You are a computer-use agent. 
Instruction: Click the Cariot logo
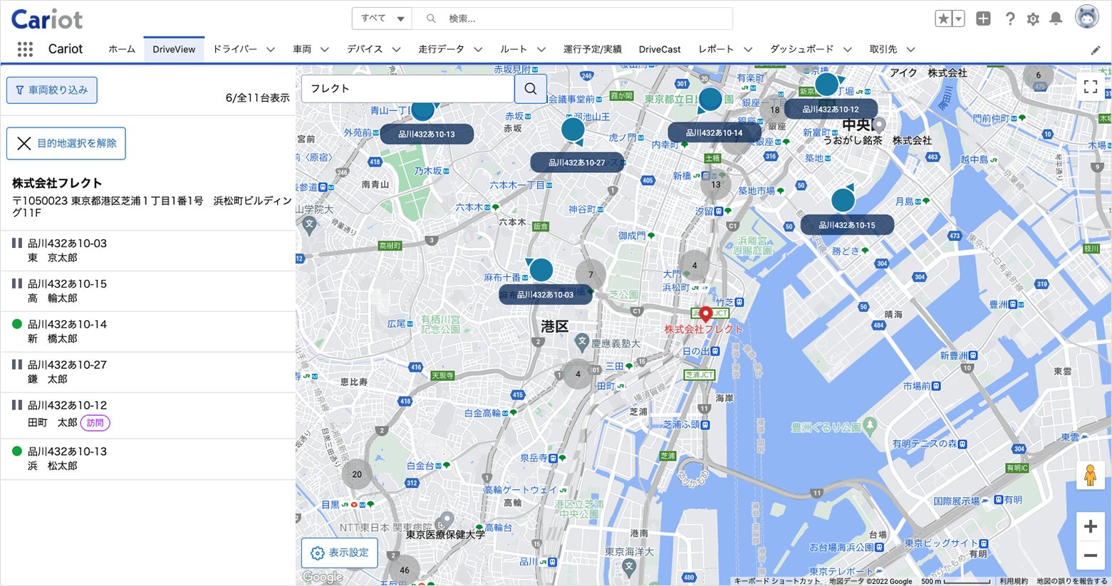coord(47,19)
